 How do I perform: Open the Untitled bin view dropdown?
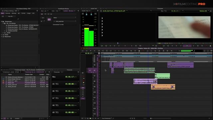coord(18,119)
